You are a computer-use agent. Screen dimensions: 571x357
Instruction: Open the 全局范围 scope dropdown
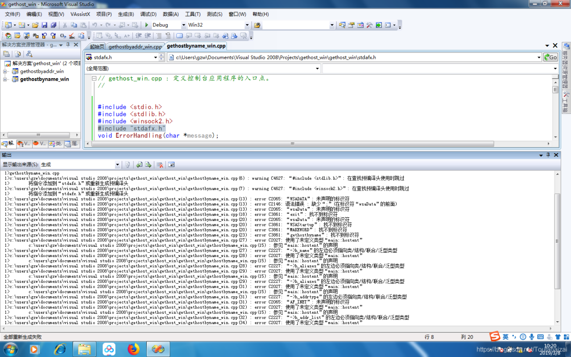click(x=318, y=68)
